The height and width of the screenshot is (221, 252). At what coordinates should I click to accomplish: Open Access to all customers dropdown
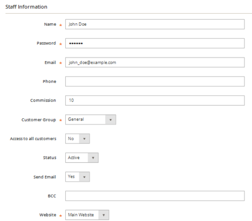click(77, 139)
